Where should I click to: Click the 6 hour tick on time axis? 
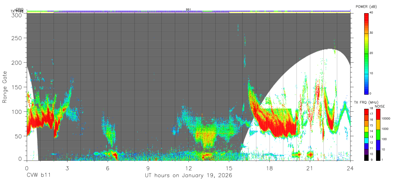107,168
